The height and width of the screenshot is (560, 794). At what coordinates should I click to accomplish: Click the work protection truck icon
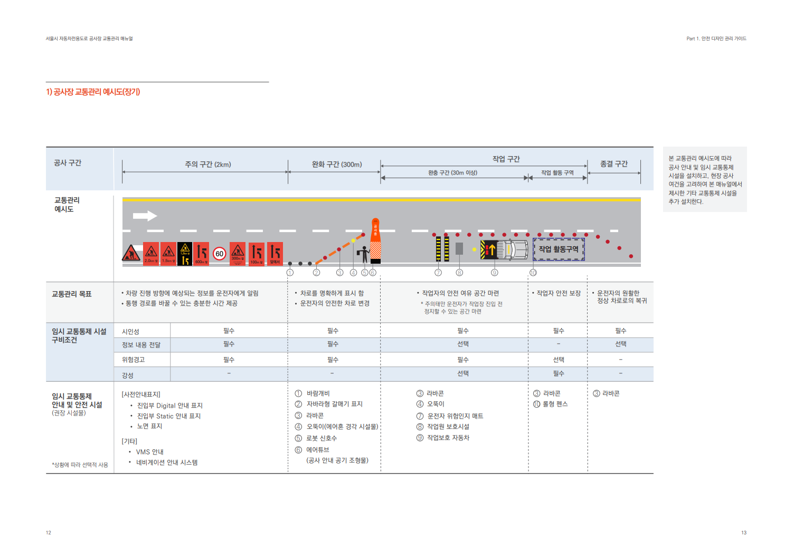tap(504, 249)
